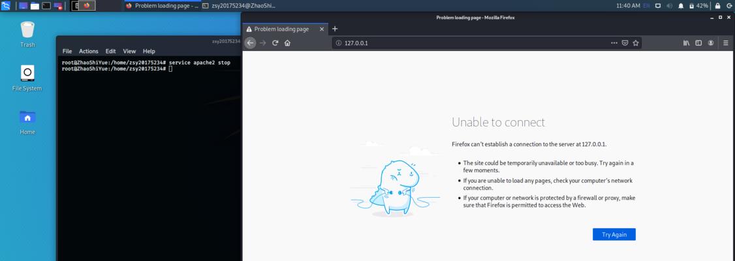Click the log out icon in panel

pyautogui.click(x=729, y=6)
